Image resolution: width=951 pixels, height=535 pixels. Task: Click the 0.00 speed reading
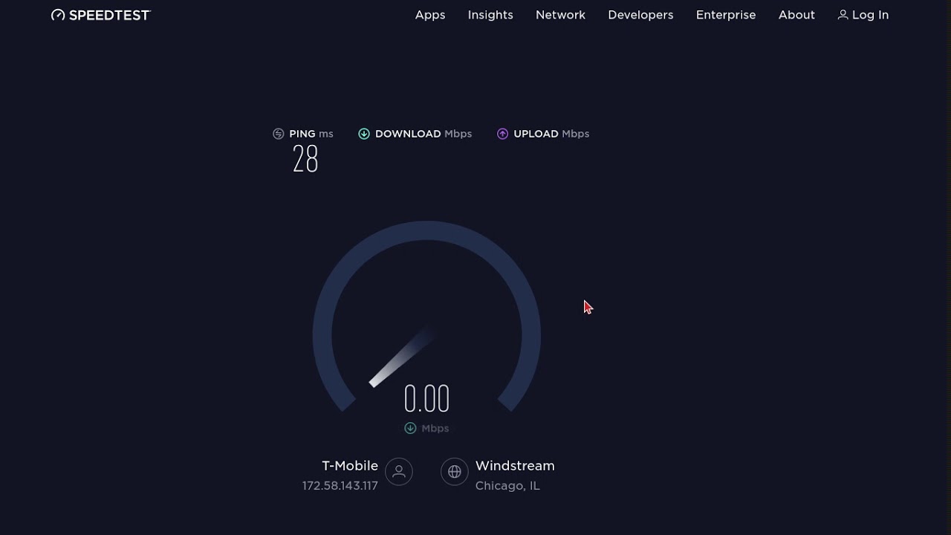(426, 399)
